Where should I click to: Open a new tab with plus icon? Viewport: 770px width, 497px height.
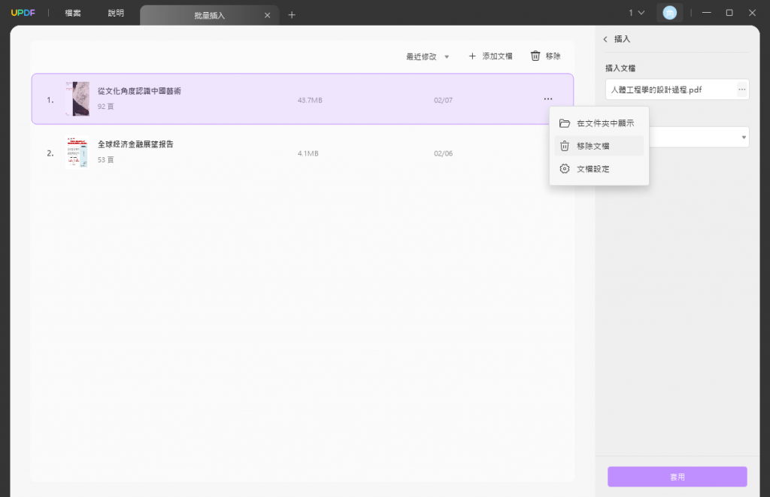point(292,15)
